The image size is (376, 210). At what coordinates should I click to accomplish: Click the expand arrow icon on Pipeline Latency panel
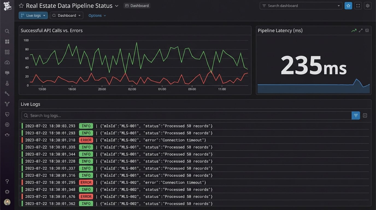click(x=360, y=30)
